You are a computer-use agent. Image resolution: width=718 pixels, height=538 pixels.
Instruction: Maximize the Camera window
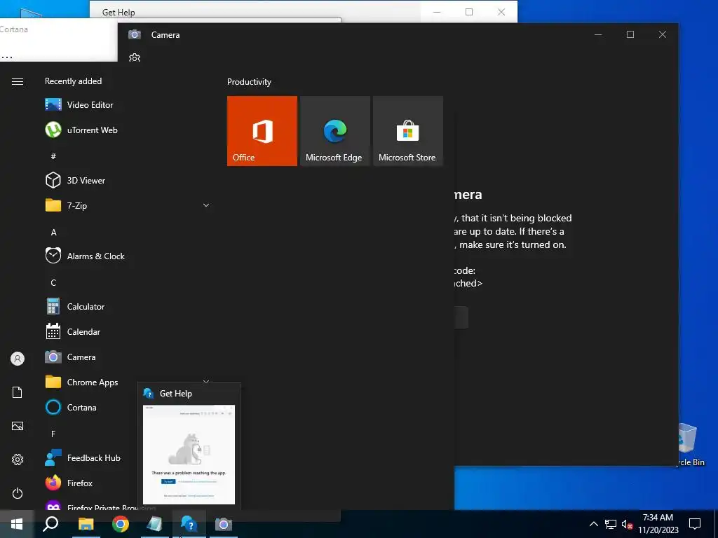pos(630,34)
